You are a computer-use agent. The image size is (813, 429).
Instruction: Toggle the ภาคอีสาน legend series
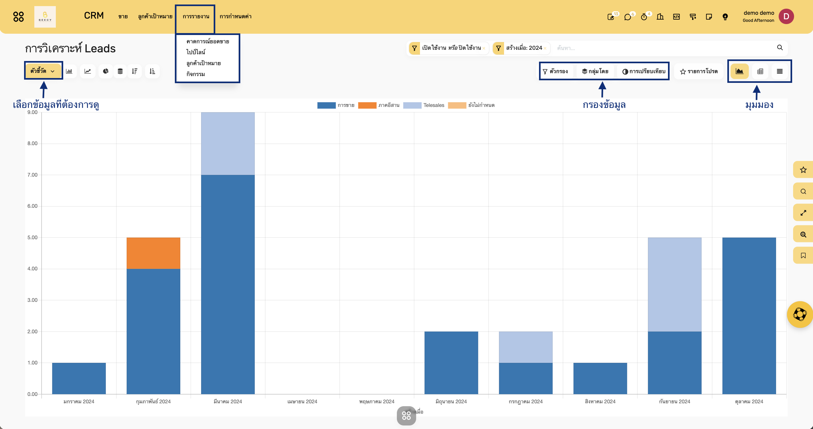(x=379, y=105)
